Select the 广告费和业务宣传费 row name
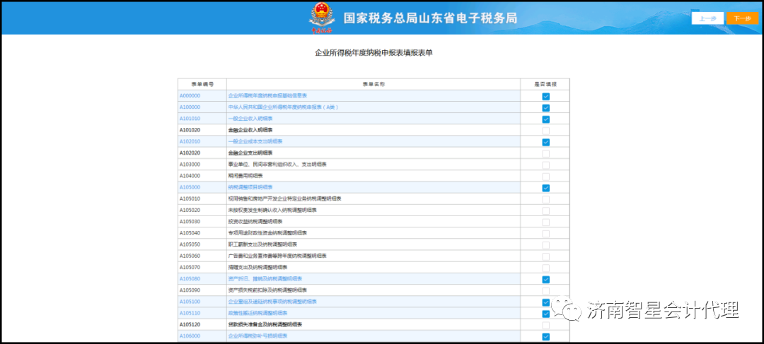The width and height of the screenshot is (764, 344). tap(277, 256)
